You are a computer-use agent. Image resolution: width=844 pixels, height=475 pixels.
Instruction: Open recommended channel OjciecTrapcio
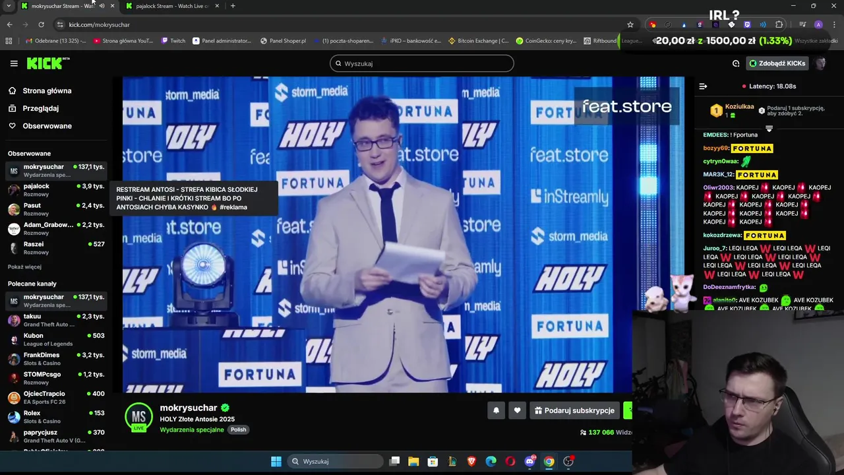coord(56,397)
